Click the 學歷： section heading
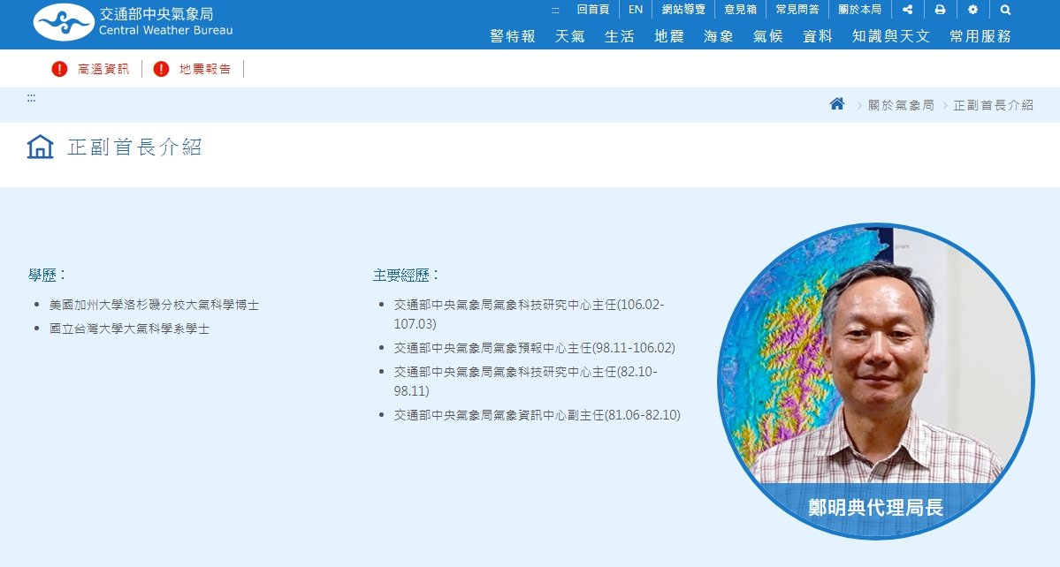This screenshot has height=567, width=1060. click(48, 275)
